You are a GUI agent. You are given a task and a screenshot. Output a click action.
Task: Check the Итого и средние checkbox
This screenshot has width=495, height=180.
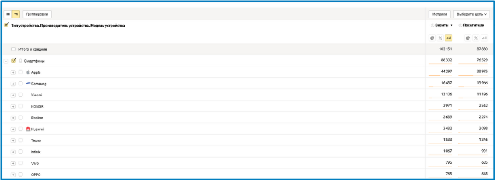pyautogui.click(x=14, y=49)
